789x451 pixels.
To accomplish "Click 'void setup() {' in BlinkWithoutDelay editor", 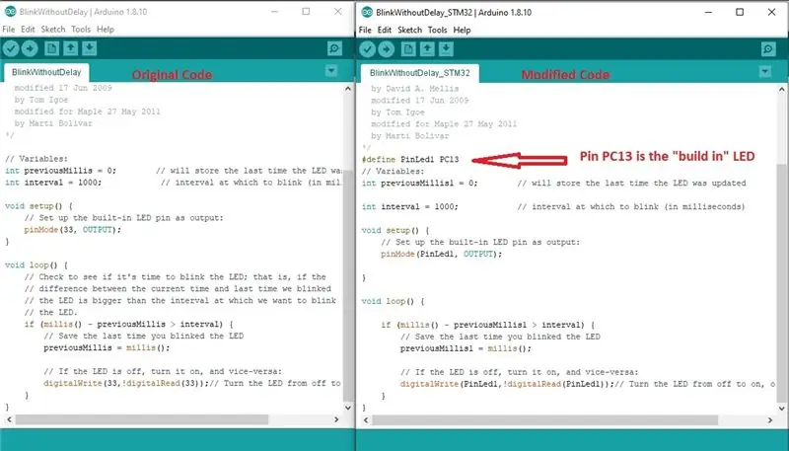I will [x=38, y=206].
